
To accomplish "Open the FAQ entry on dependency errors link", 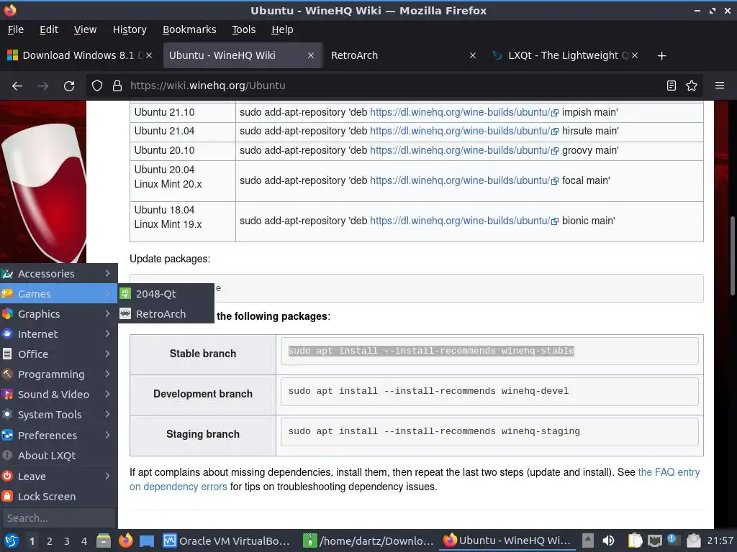I will click(x=415, y=479).
